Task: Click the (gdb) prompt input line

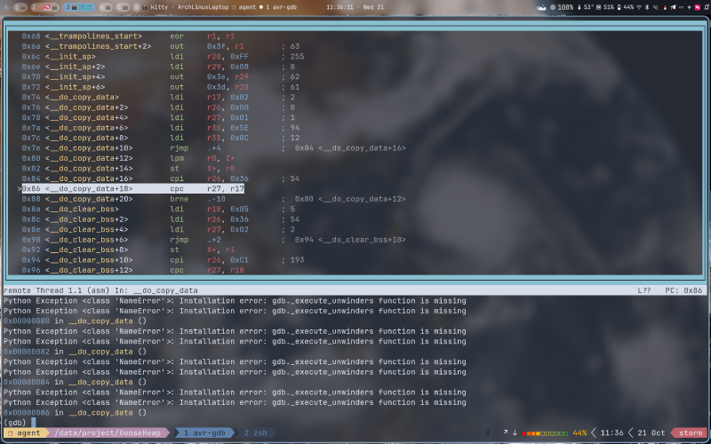Action: pyautogui.click(x=355, y=423)
